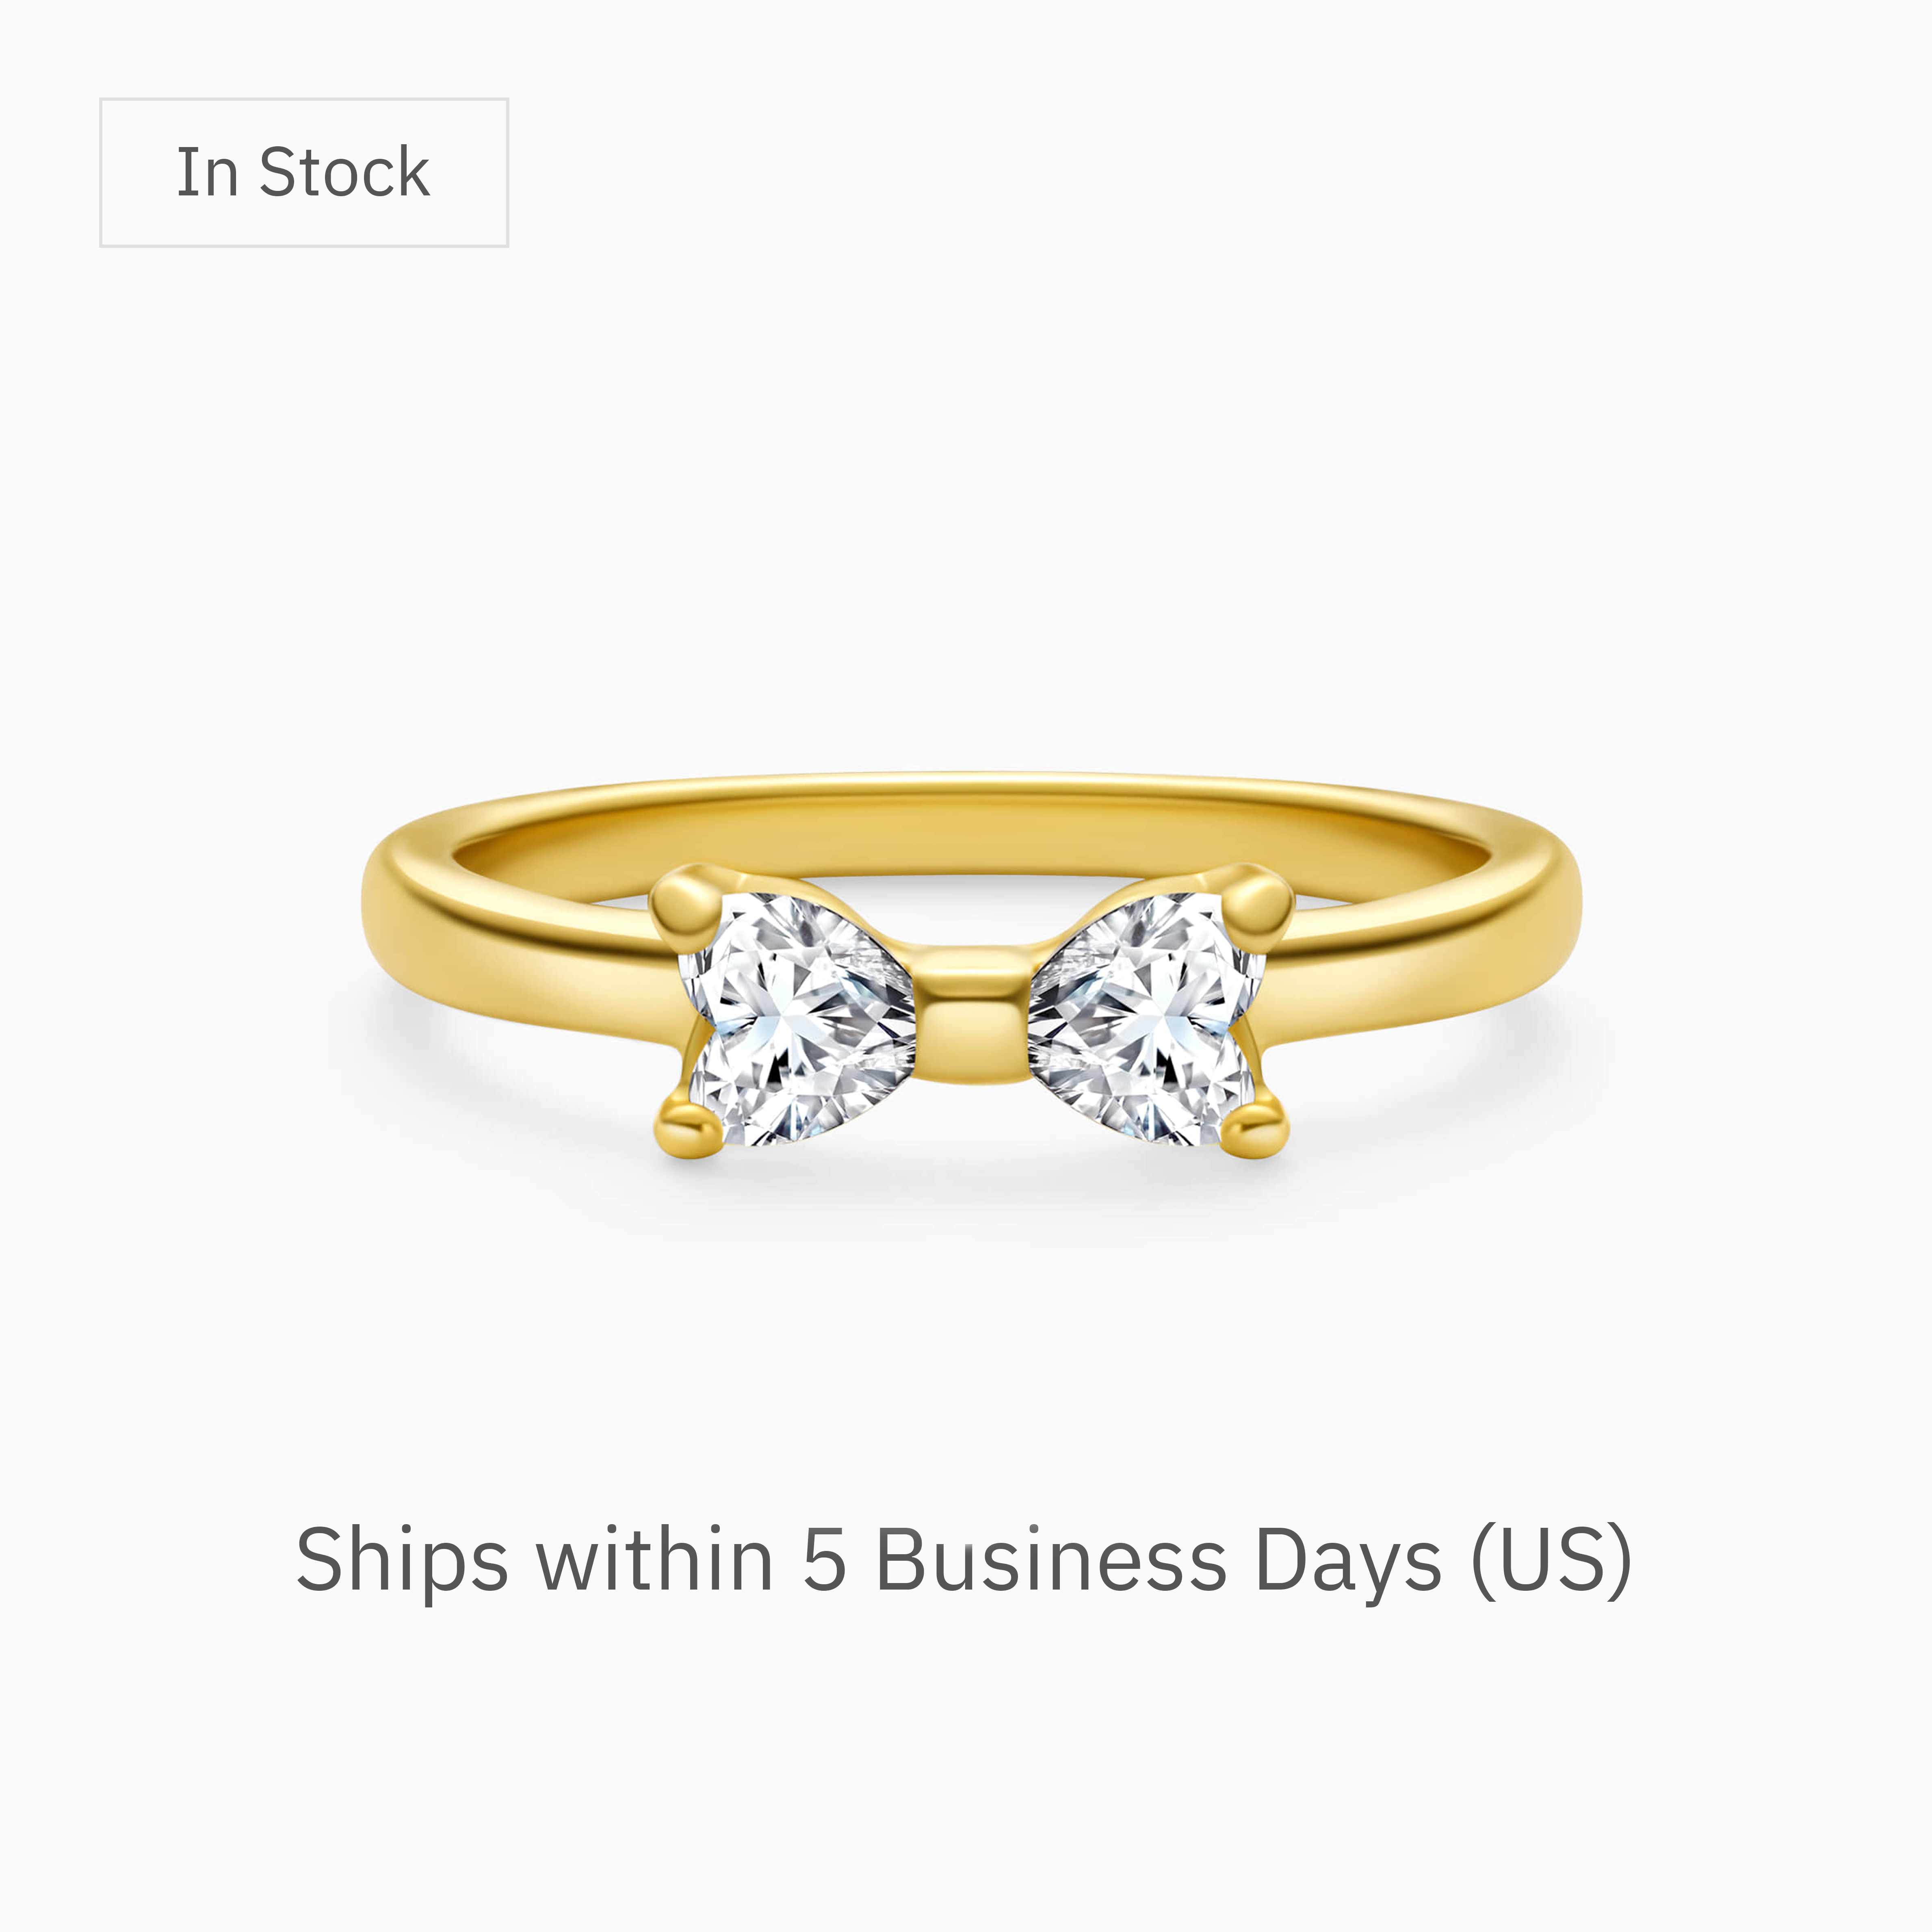The width and height of the screenshot is (1932, 1932).
Task: Click the bottom-right gold prong
Action: coord(1255,1132)
